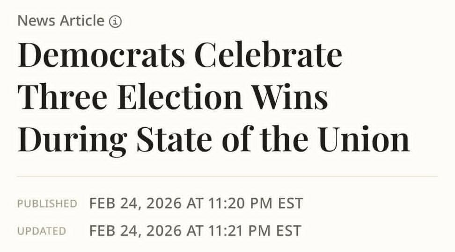Select the News Article label
The width and height of the screenshot is (455, 252).
point(60,21)
